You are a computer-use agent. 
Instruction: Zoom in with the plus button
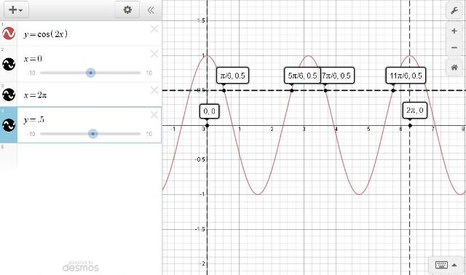click(454, 31)
